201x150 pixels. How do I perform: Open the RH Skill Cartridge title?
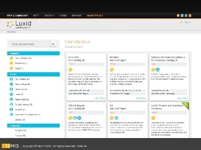click(x=118, y=107)
